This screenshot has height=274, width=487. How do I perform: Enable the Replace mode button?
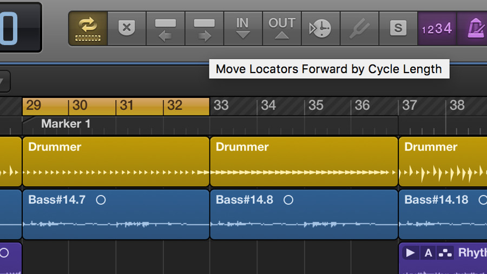[x=127, y=28]
